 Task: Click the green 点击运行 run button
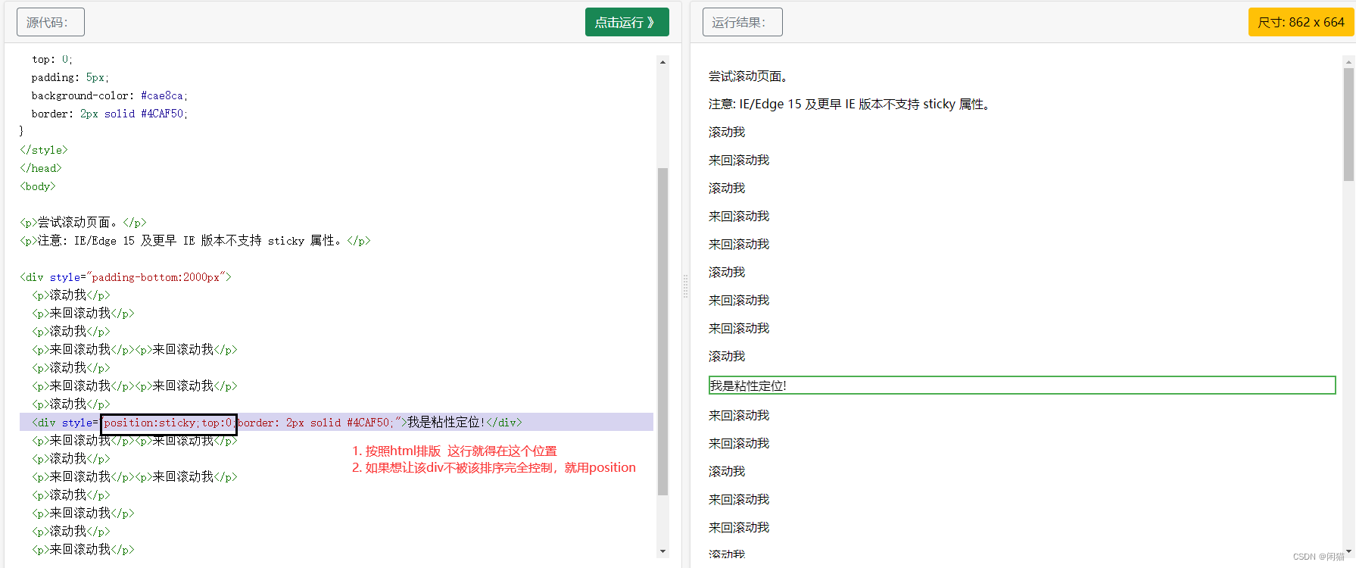point(627,22)
